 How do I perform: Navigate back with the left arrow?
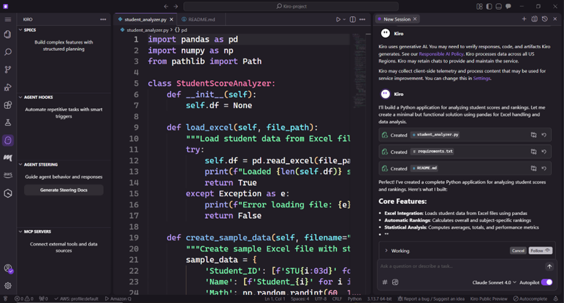166,7
